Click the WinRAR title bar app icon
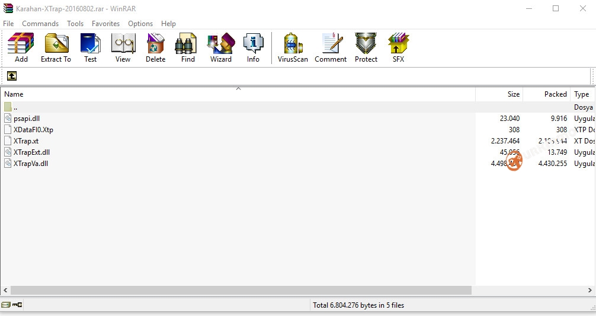The image size is (596, 316). (8, 8)
